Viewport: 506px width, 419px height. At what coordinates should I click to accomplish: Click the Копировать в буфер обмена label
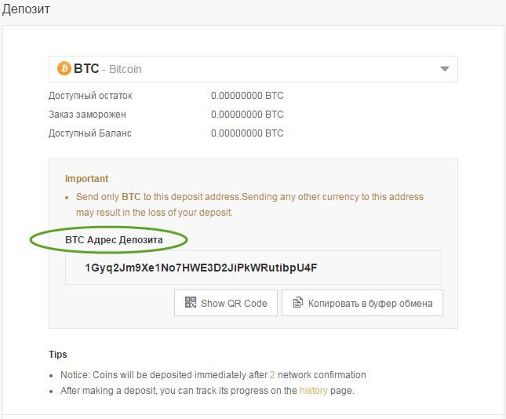[x=370, y=303]
